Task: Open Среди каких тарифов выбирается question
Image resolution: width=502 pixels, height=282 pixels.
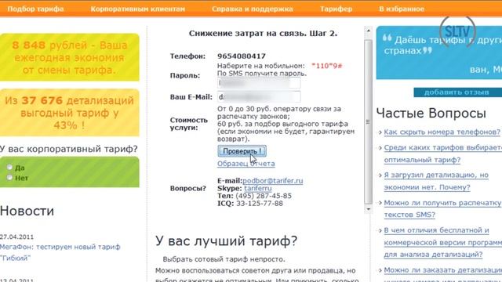Action: tap(442, 154)
